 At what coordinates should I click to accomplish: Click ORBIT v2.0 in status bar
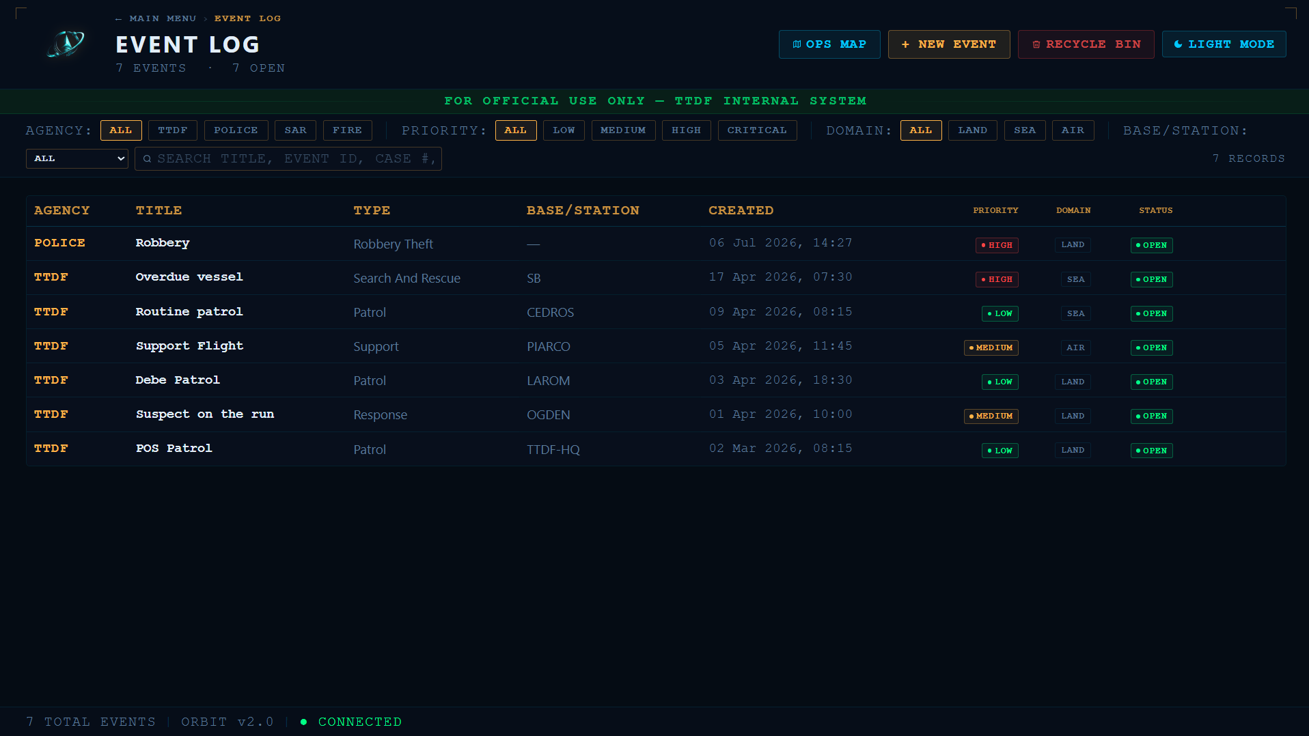(228, 722)
